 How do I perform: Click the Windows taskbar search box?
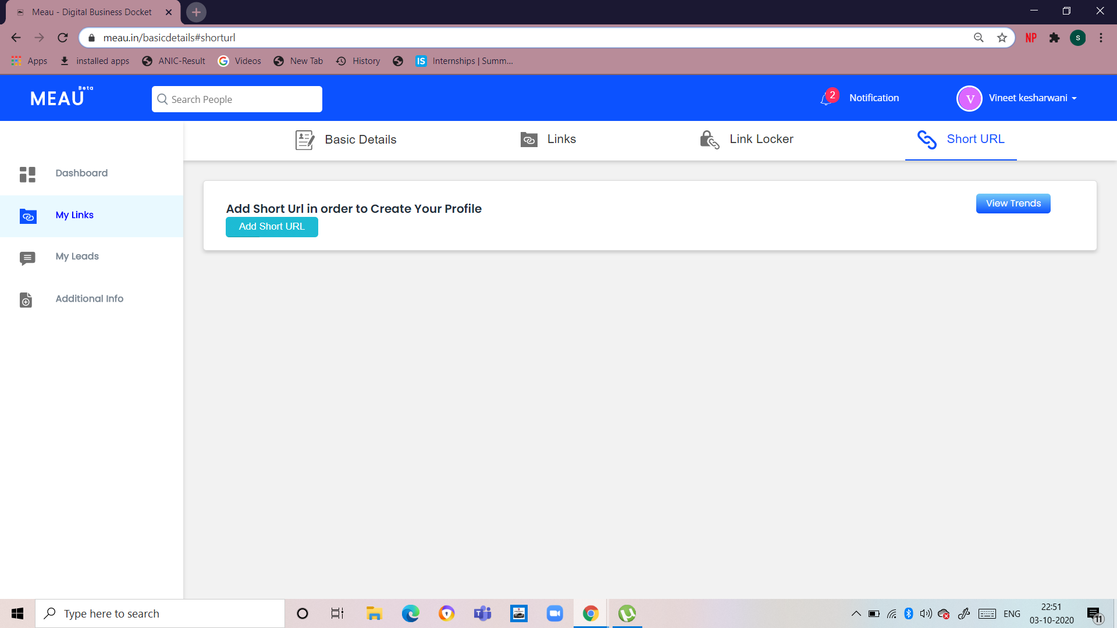[x=160, y=613]
